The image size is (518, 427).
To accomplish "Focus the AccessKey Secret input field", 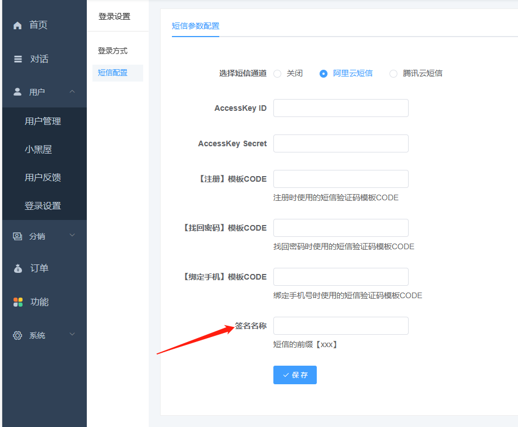I will click(x=340, y=143).
